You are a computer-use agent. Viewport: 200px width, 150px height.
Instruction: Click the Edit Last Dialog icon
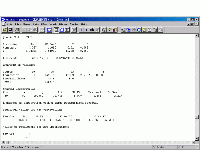tap(49, 30)
